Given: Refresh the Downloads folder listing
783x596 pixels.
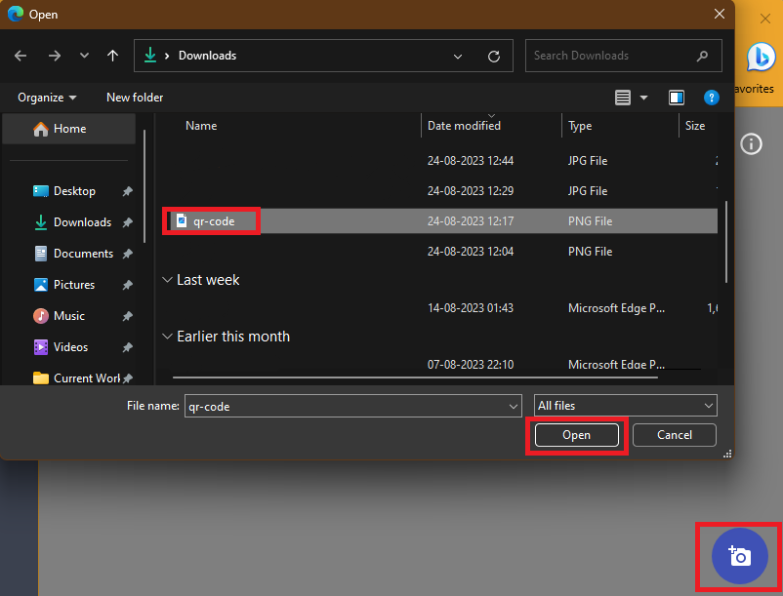Looking at the screenshot, I should [494, 56].
